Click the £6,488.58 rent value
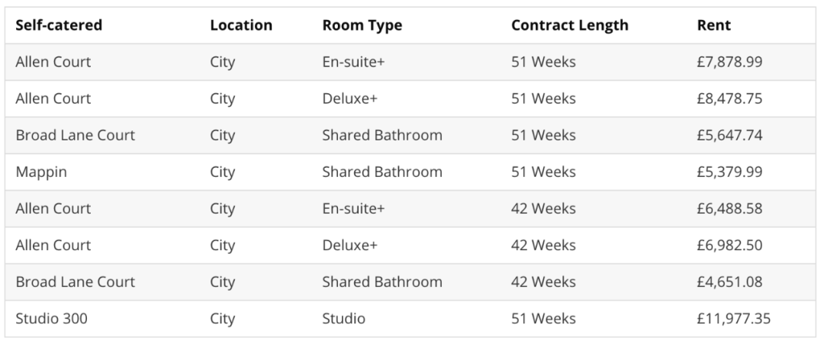Screen dimensions: 824x344 tap(729, 208)
